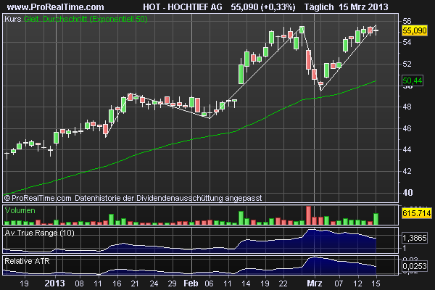This screenshot has height=290, width=435.
Task: Select the 54 price axis label
Action: point(407,43)
